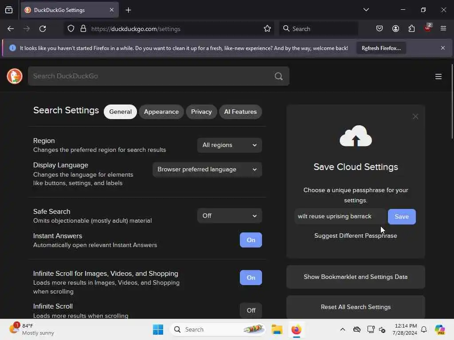Click the Search Settings heading
Viewport: 454px width, 340px height.
click(x=66, y=110)
